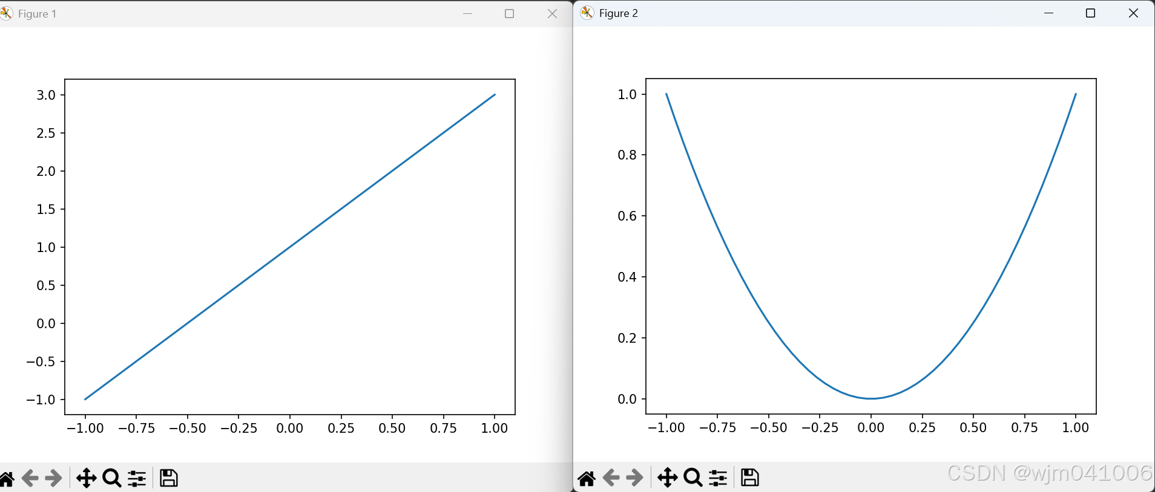The width and height of the screenshot is (1155, 492).
Task: Click x-axis label −0.75 in Figure 1
Action: [x=136, y=428]
